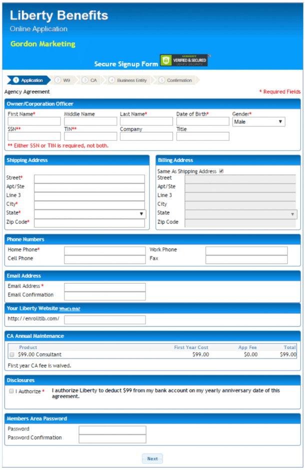
Task: Click the First Name input field
Action: click(x=34, y=121)
